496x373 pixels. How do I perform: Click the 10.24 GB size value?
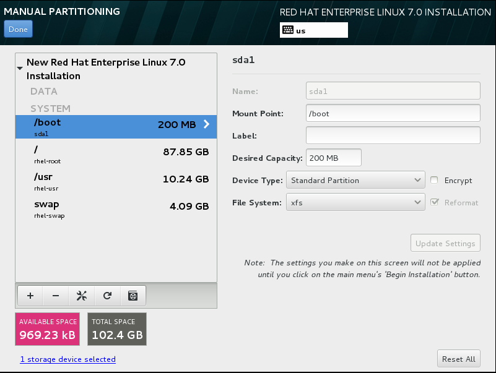pos(186,179)
